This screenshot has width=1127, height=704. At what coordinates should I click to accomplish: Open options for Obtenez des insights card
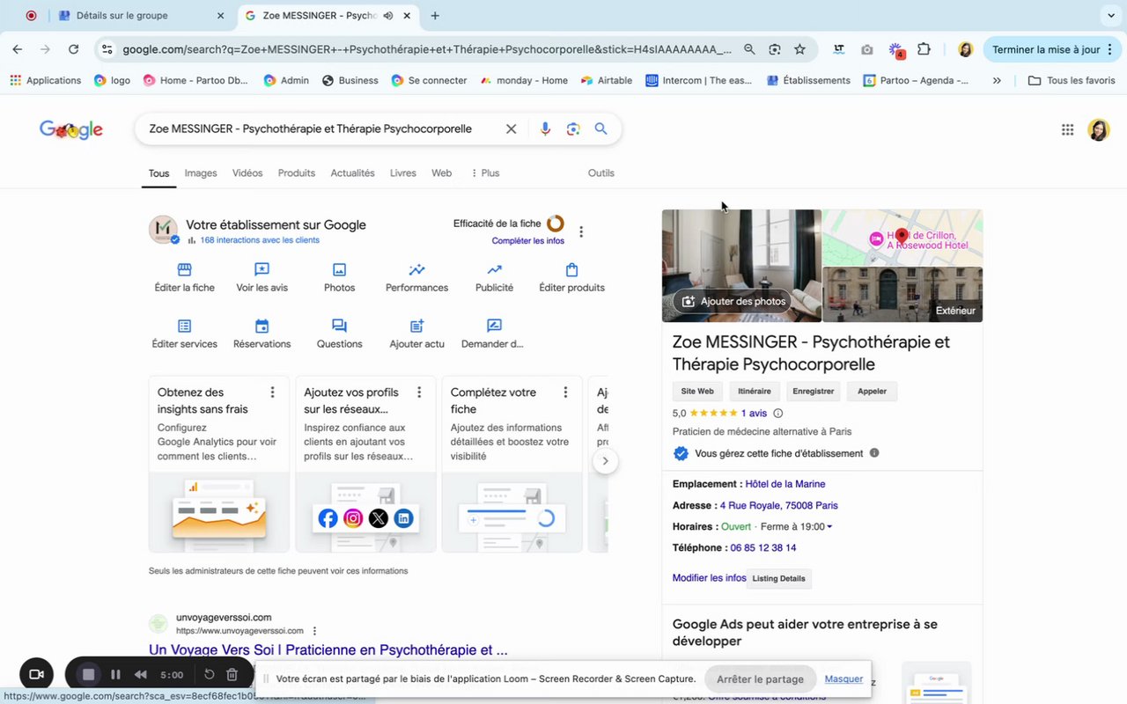pyautogui.click(x=272, y=392)
